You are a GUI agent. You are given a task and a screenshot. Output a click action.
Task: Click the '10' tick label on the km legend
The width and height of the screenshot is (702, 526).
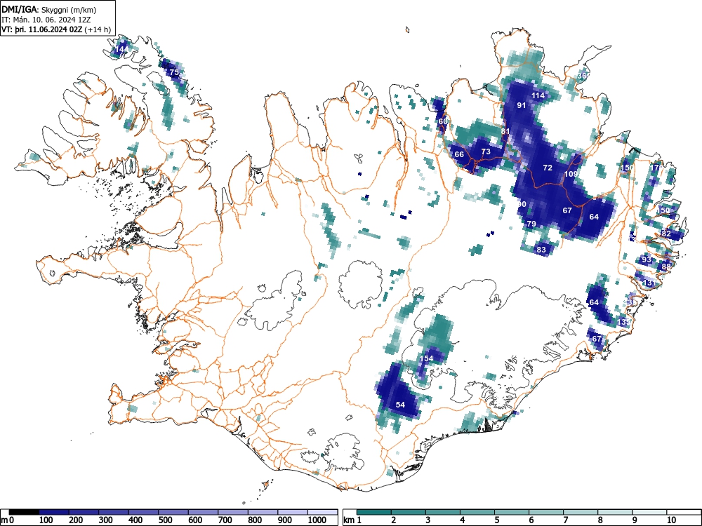coord(671,520)
